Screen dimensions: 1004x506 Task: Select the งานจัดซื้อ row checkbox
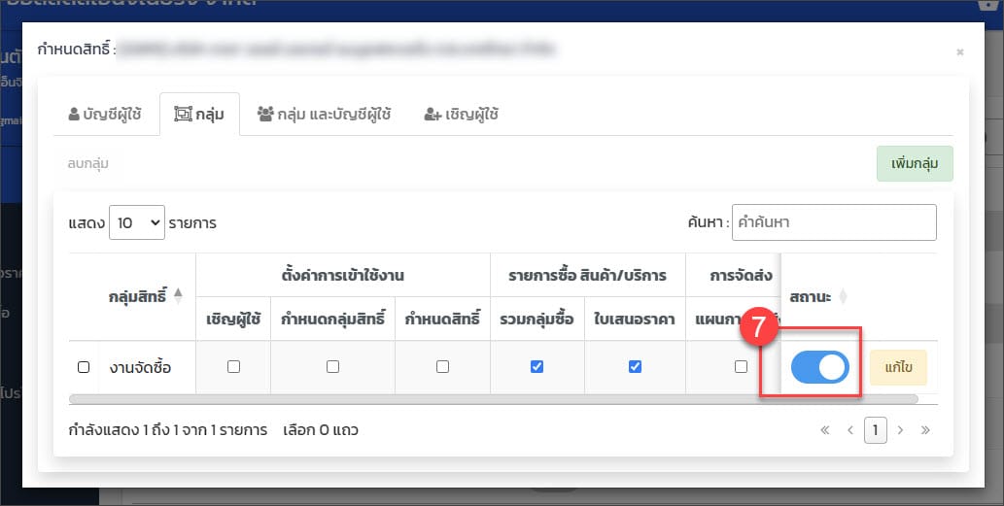click(x=84, y=367)
